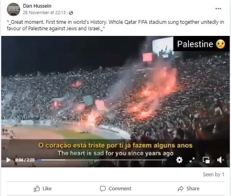This screenshot has width=231, height=196.
Task: Open Dan Hussein's profile picture
Action: pyautogui.click(x=13, y=9)
